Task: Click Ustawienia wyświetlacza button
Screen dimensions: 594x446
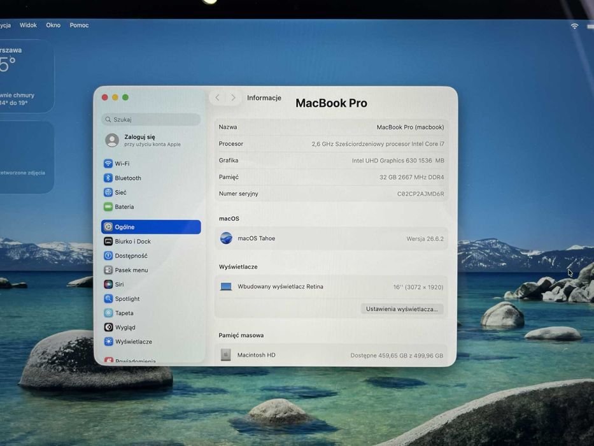Action: (x=402, y=309)
